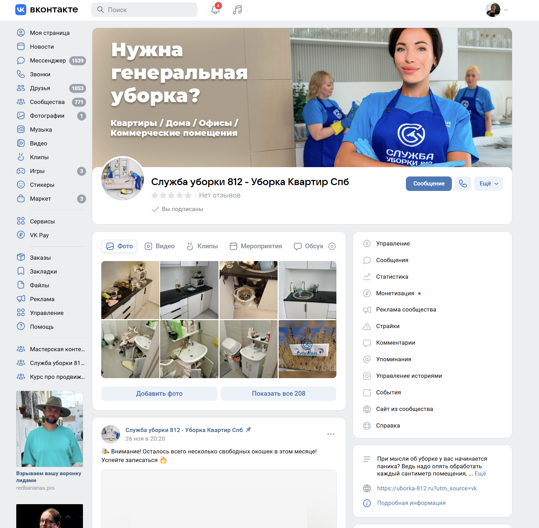Click the Монетизация ruble icon
Screen dimensions: 539x528
click(x=367, y=293)
